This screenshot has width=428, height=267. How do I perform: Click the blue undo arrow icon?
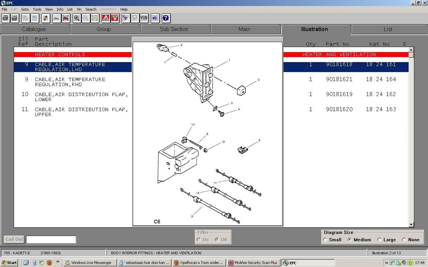pyautogui.click(x=154, y=18)
